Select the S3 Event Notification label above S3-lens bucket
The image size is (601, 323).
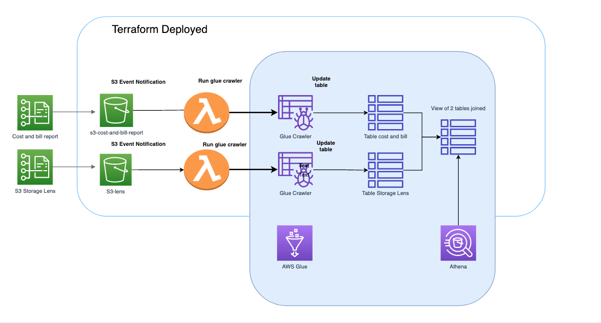point(138,144)
